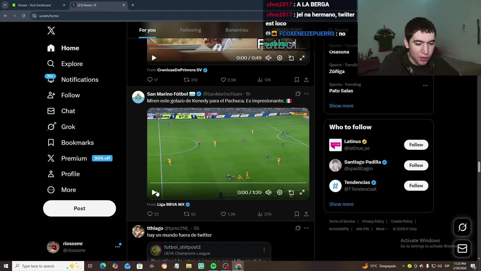Open the floating messages envelope button
481x271 pixels.
462,249
